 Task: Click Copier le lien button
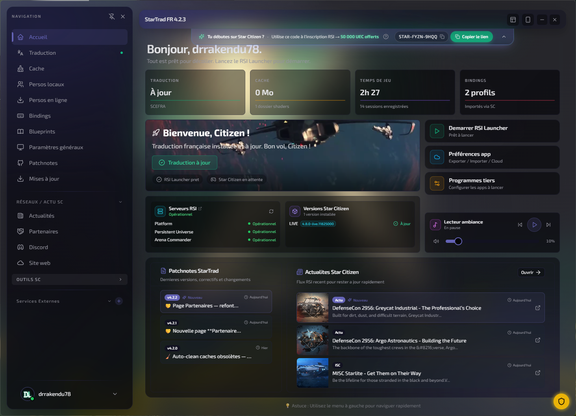[472, 37]
